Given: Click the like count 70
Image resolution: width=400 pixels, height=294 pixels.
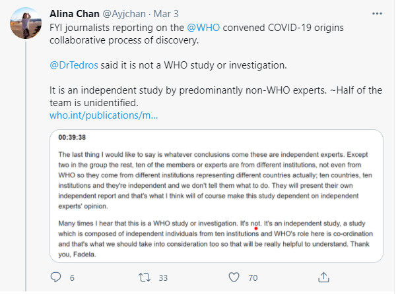Looking at the screenshot, I should [252, 277].
